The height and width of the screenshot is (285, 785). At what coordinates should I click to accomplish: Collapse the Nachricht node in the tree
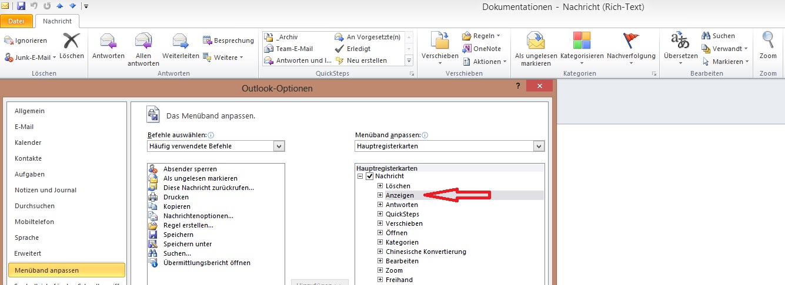[360, 177]
